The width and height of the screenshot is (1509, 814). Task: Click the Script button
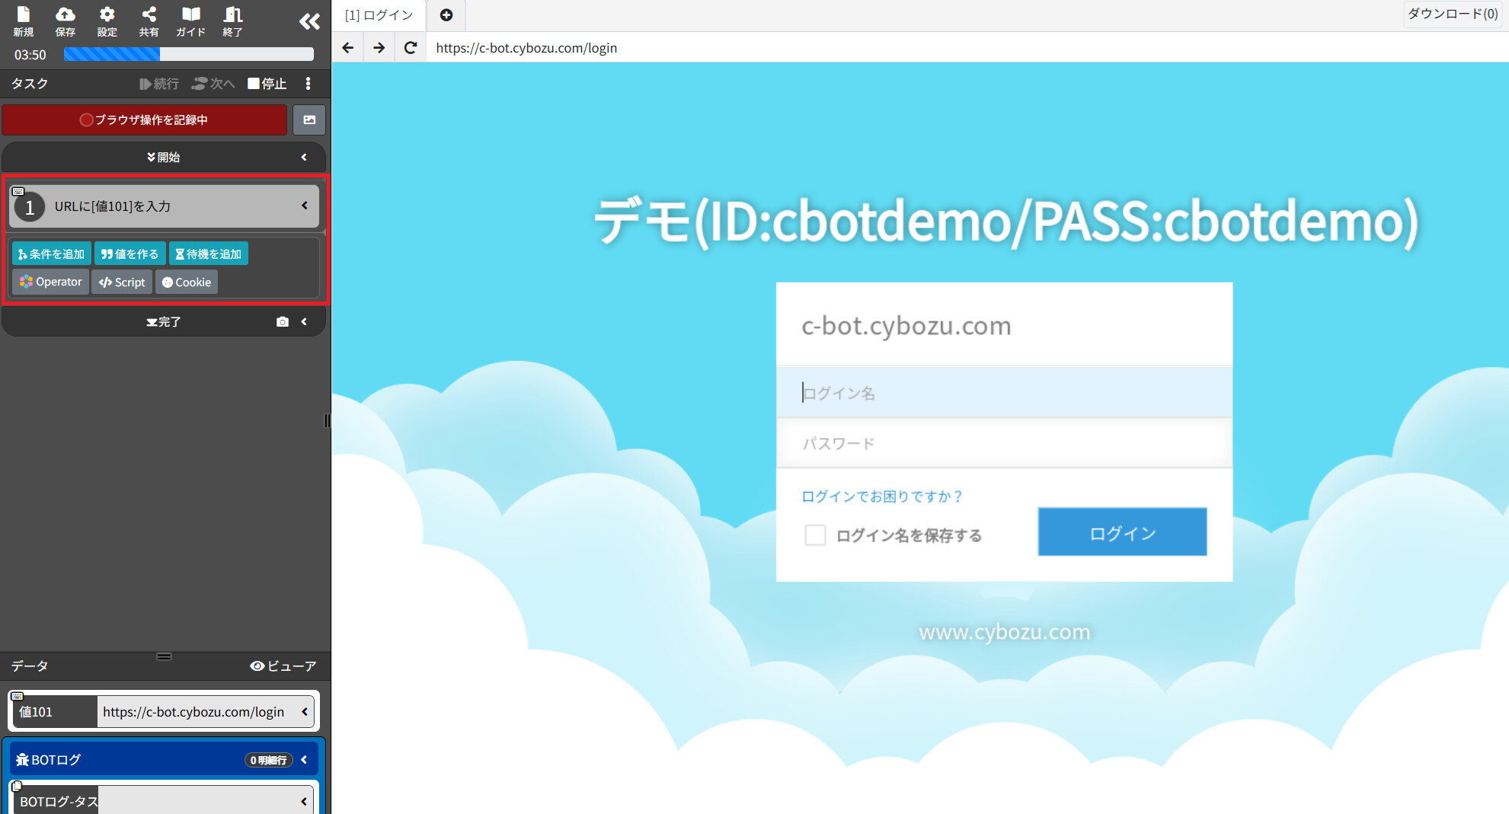tap(122, 282)
